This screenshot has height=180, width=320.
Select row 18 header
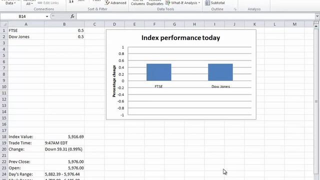click(x=4, y=136)
